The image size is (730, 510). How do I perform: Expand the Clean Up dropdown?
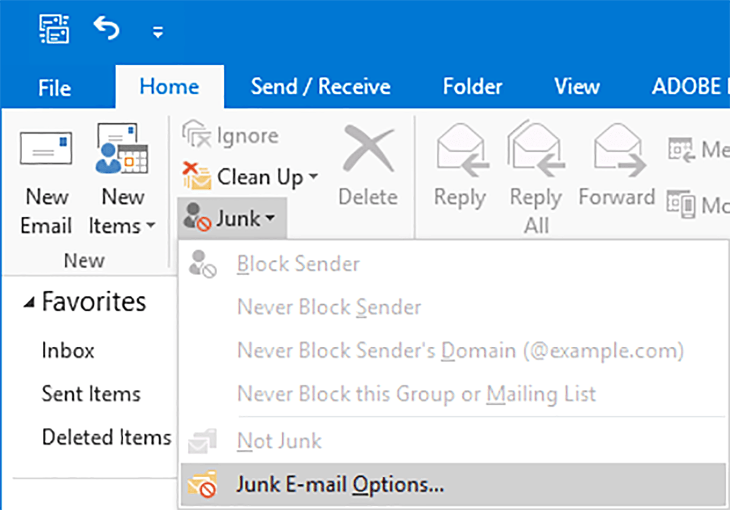(313, 177)
